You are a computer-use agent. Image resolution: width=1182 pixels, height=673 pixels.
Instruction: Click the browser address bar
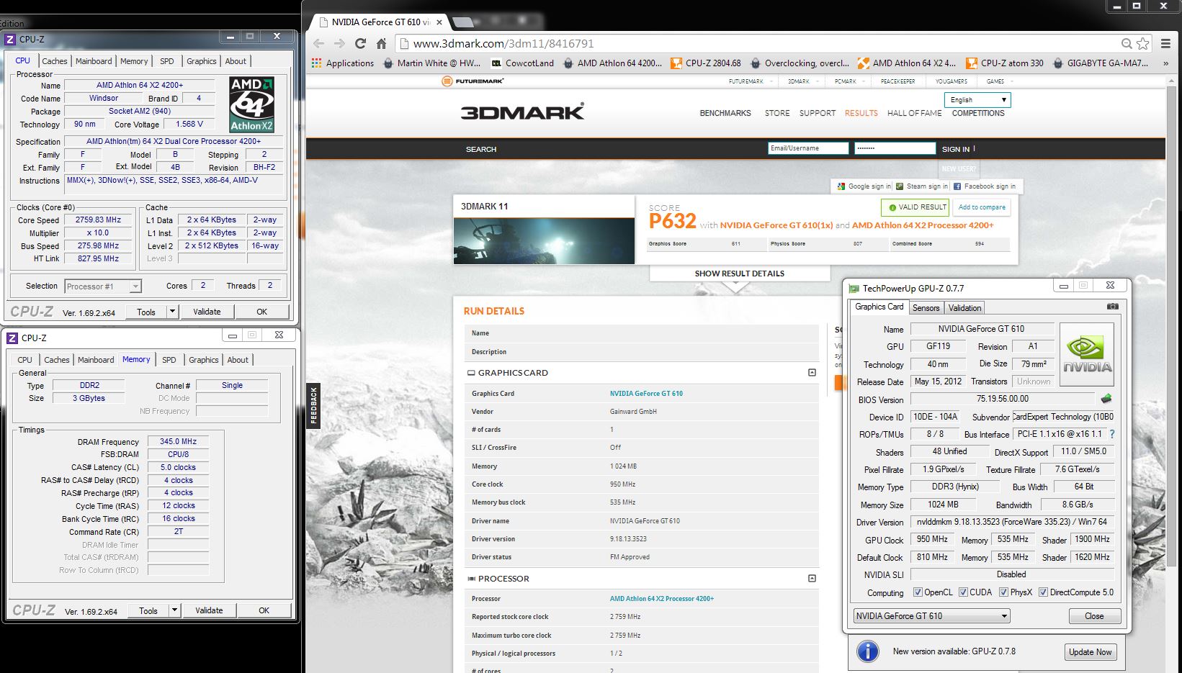[x=756, y=44]
